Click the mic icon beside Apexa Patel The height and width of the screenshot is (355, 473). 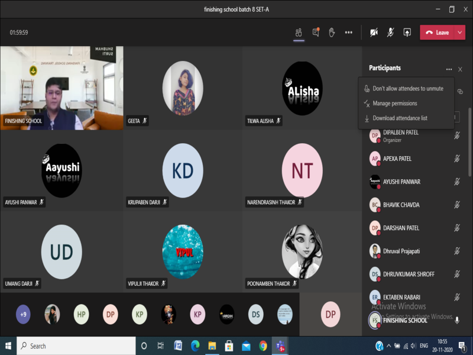456,159
